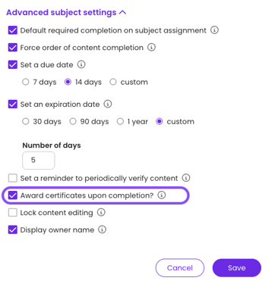Click the Cancel button
Image resolution: width=275 pixels, height=281 pixels.
click(x=180, y=268)
